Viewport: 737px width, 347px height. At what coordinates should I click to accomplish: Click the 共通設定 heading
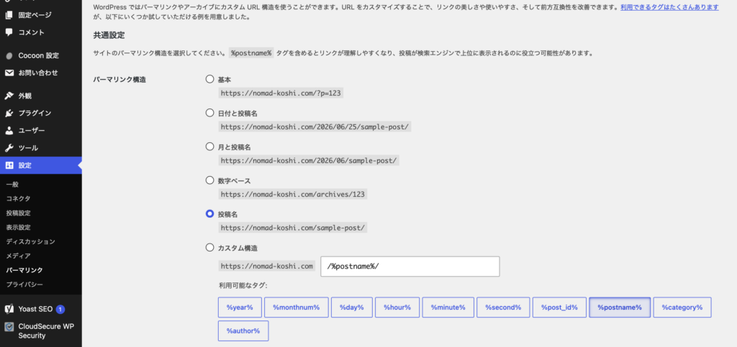tap(109, 35)
